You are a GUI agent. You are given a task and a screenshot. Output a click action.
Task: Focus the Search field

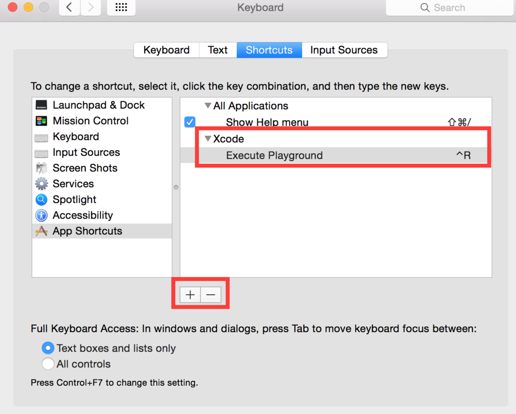pos(449,8)
